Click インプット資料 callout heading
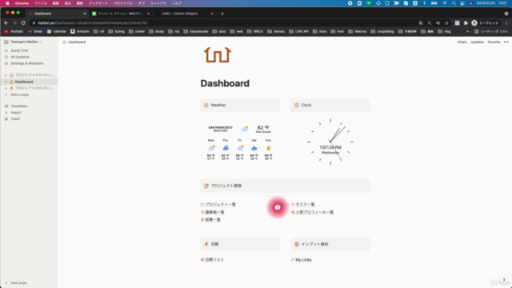512x288 pixels. tap(330, 244)
